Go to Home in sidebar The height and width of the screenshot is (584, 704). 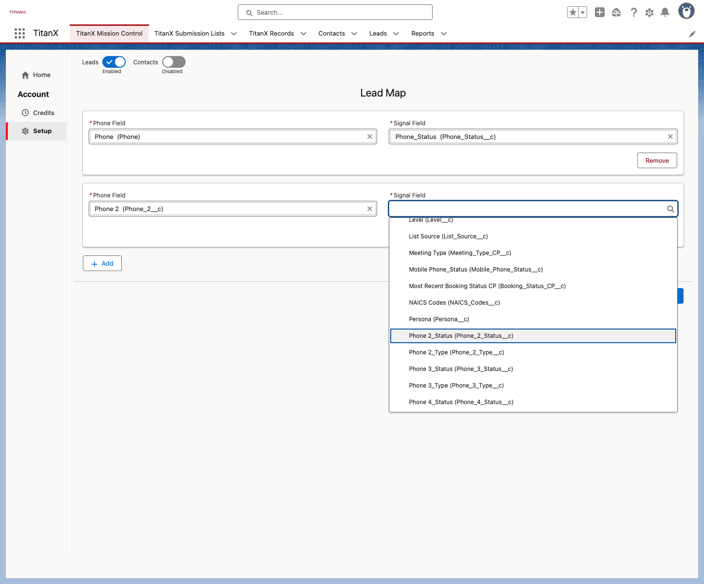click(x=37, y=75)
